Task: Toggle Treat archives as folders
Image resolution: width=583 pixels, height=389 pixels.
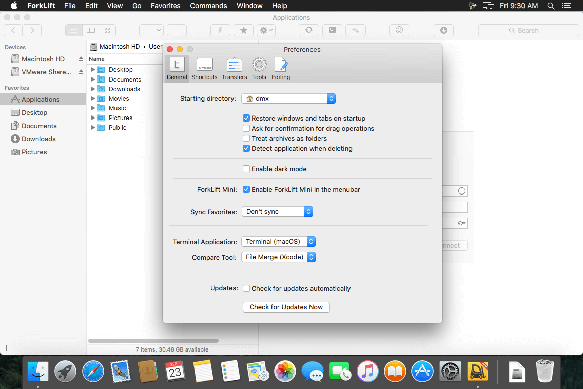Action: click(x=246, y=138)
